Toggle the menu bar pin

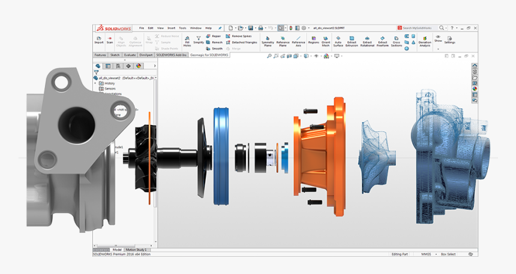[x=220, y=28]
